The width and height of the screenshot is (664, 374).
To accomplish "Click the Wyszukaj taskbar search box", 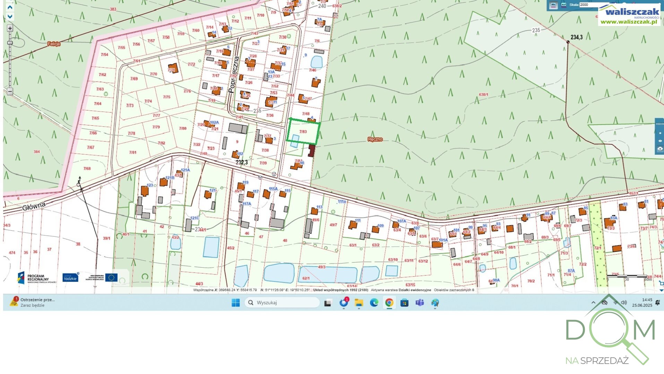I will tap(282, 303).
